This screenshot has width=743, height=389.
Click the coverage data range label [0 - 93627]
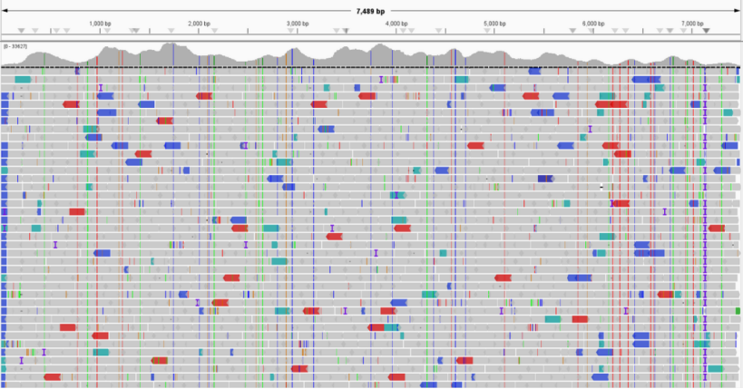[15, 45]
